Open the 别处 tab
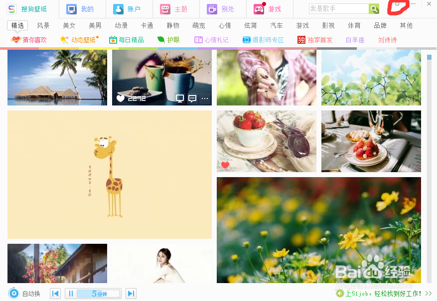The image size is (437, 301). click(x=220, y=9)
